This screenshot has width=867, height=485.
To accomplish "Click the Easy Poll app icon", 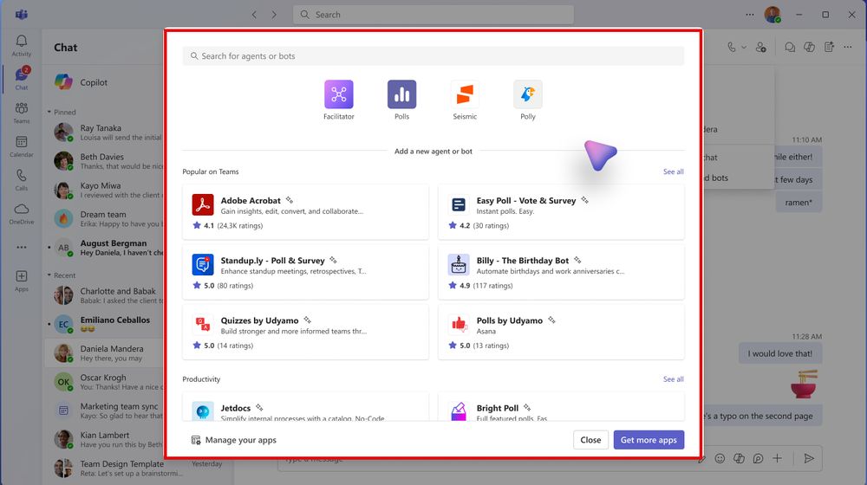I will 459,205.
